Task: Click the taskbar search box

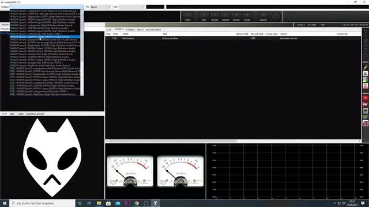Action: coord(42,203)
